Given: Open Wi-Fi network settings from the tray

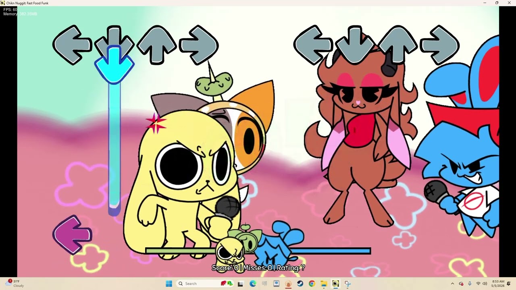Looking at the screenshot, I should pyautogui.click(x=478, y=284).
